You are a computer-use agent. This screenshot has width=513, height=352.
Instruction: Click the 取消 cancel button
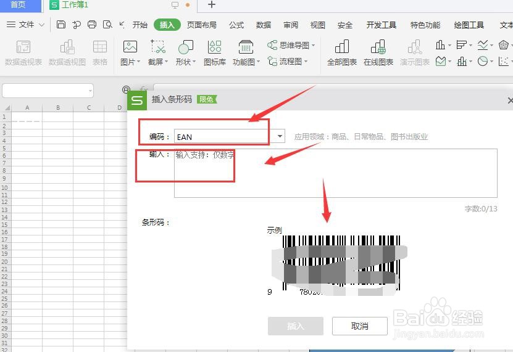pyautogui.click(x=360, y=326)
